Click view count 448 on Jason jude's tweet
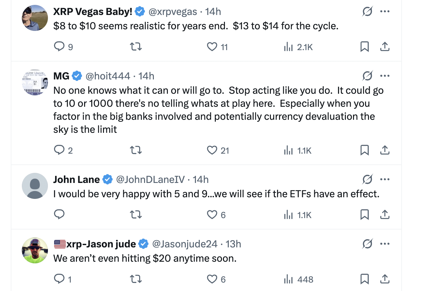 298,279
